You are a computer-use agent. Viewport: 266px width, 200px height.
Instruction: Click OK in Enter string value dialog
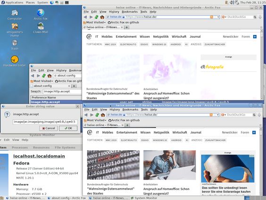[x=68, y=128]
